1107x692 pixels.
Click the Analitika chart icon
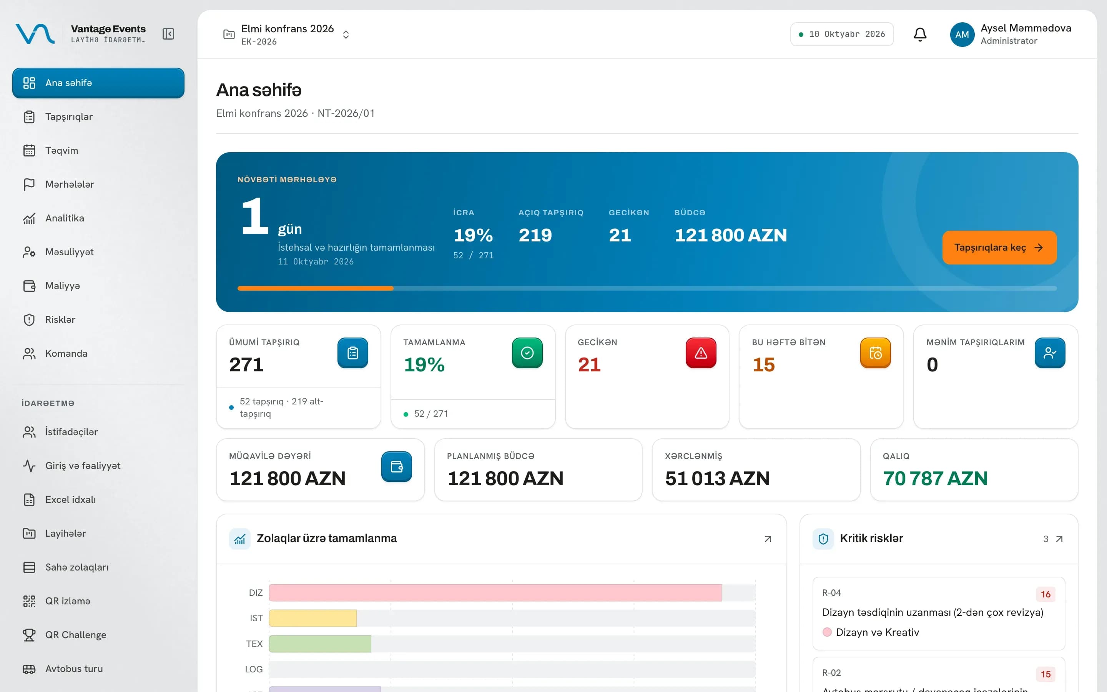pos(29,218)
